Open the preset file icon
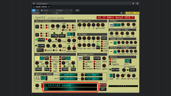171x96 pixels. coord(42,10)
